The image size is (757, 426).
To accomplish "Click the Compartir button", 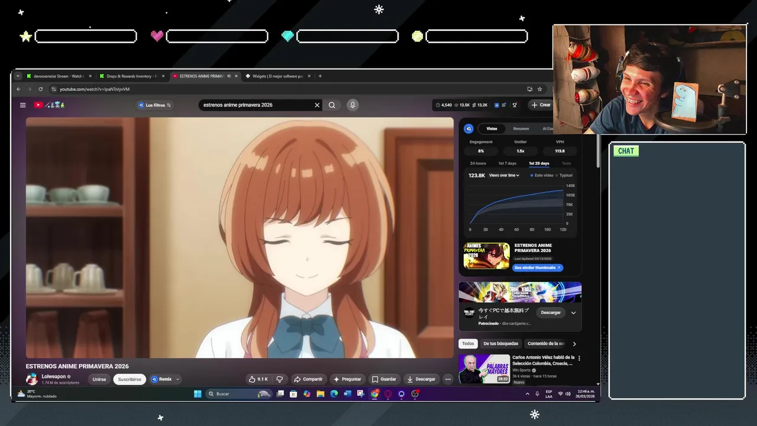I will coord(308,379).
